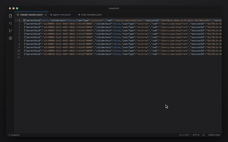Screen dimensions: 228x142
Task: Open the Explorer files icon in sidebar
Action: 10,16
